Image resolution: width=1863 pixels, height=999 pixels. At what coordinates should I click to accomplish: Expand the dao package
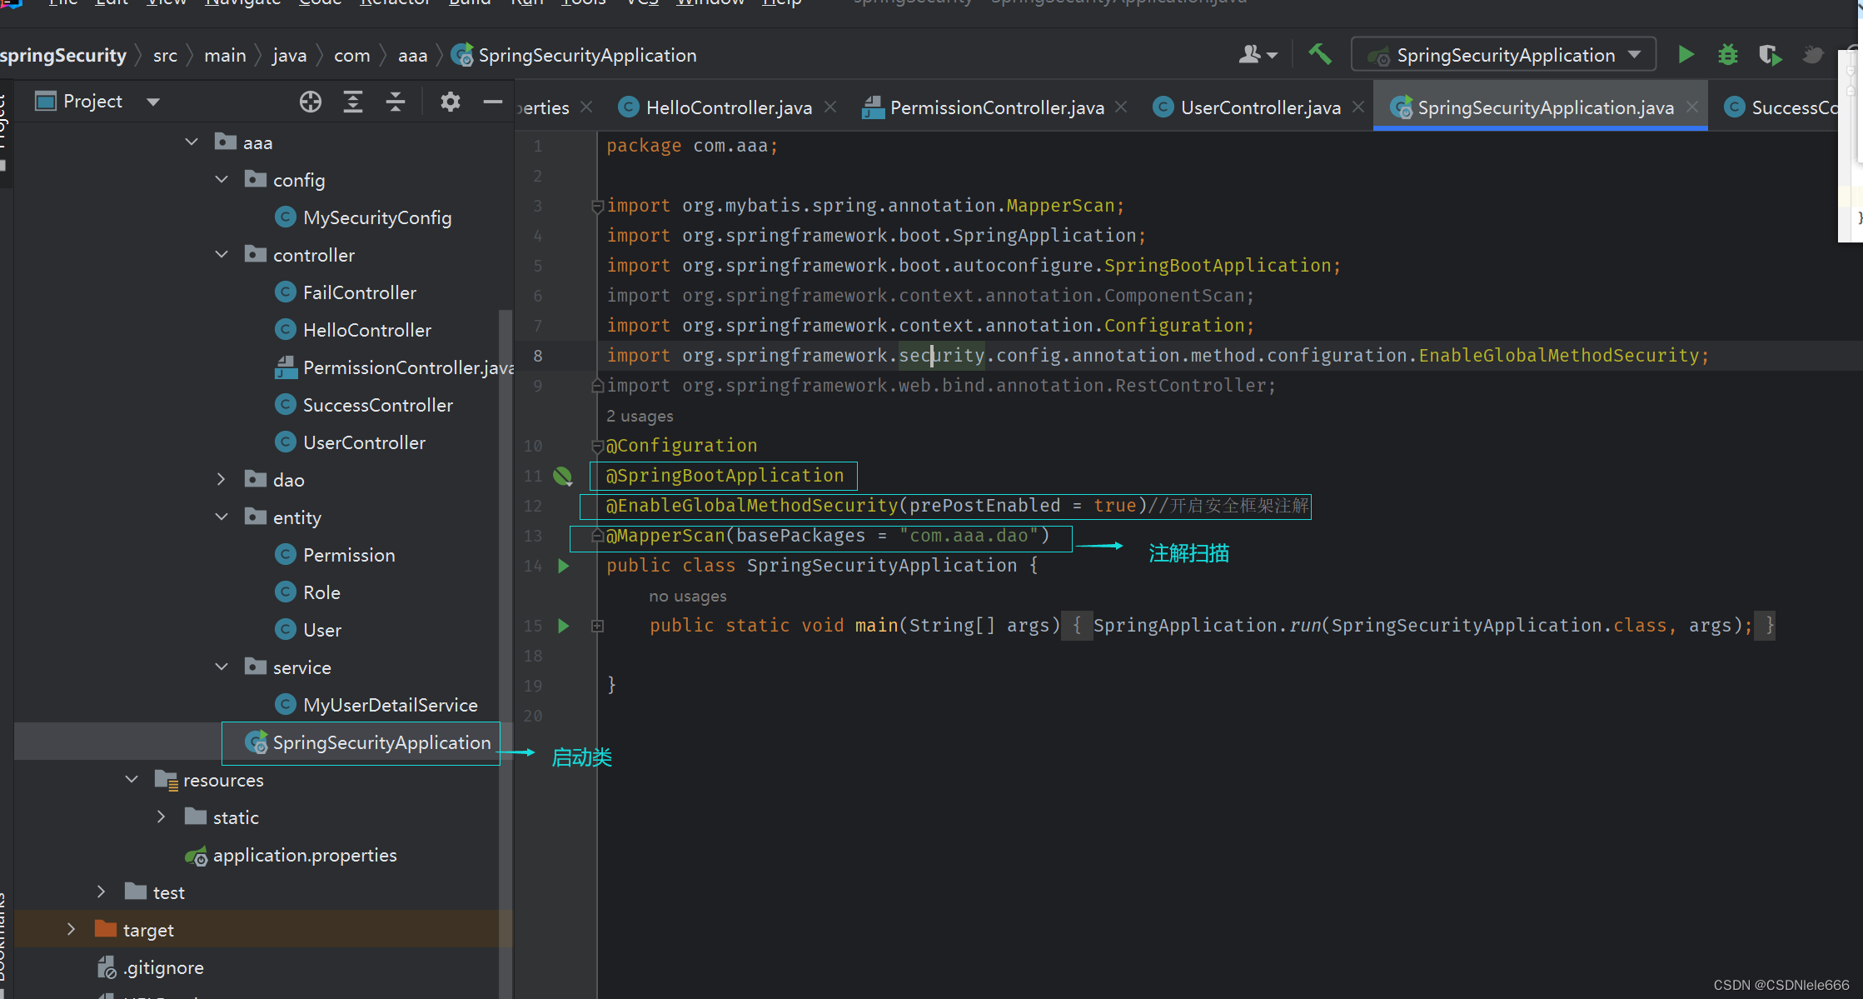coord(221,479)
